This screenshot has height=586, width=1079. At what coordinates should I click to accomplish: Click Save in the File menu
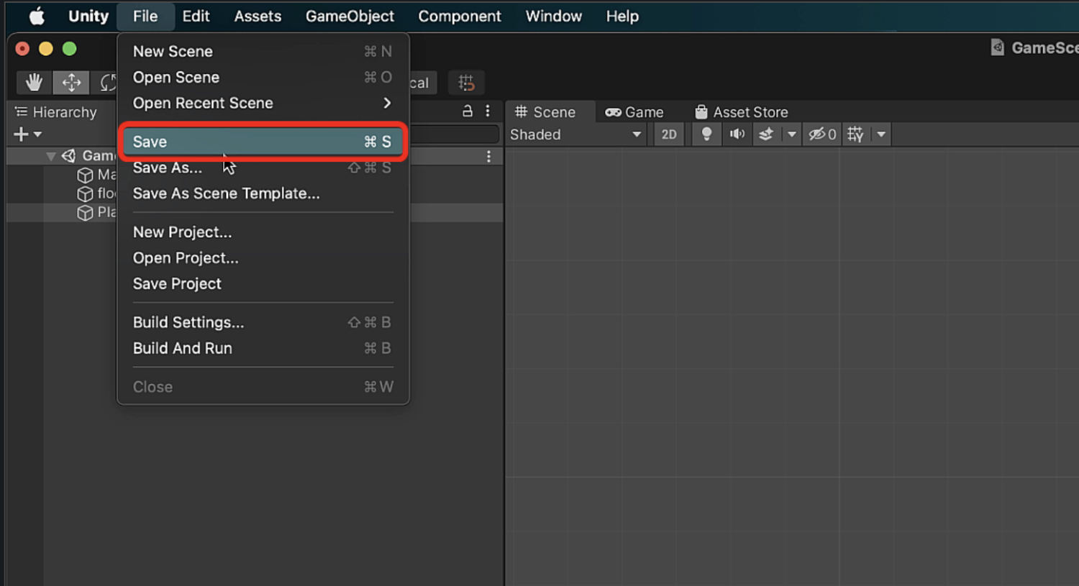click(263, 142)
